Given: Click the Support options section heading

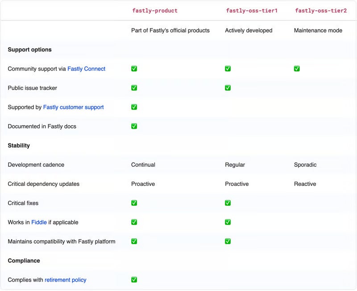Looking at the screenshot, I should coord(29,50).
